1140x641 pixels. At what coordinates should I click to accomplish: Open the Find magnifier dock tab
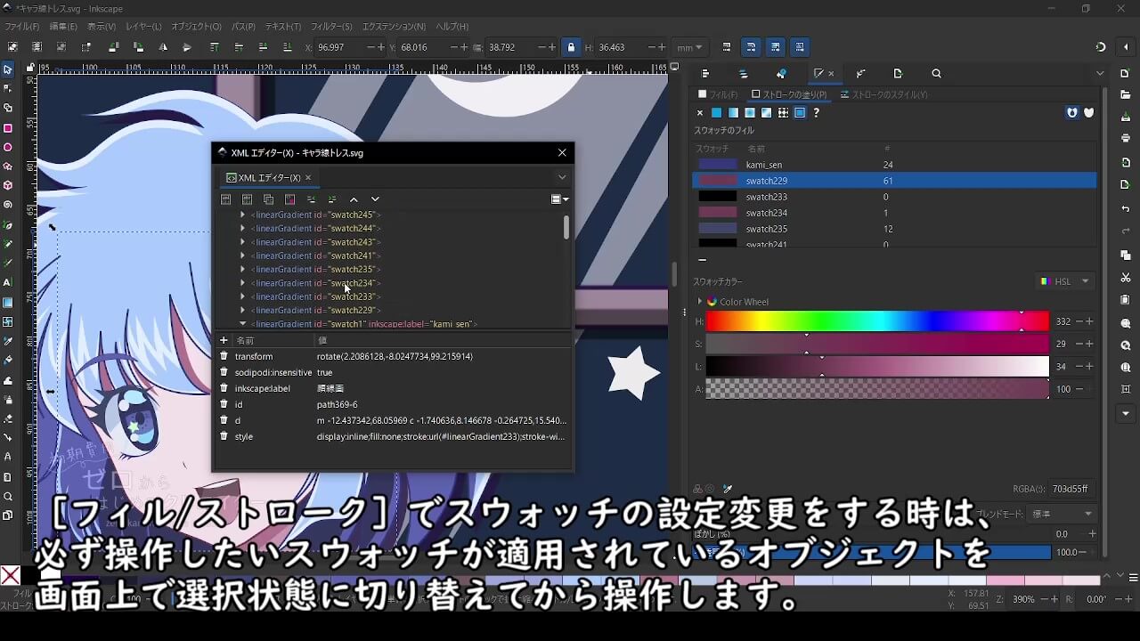click(x=936, y=74)
